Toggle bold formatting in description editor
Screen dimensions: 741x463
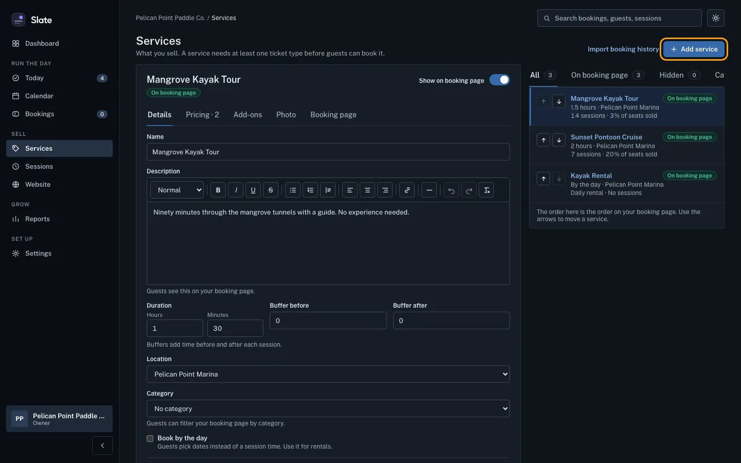pyautogui.click(x=218, y=190)
